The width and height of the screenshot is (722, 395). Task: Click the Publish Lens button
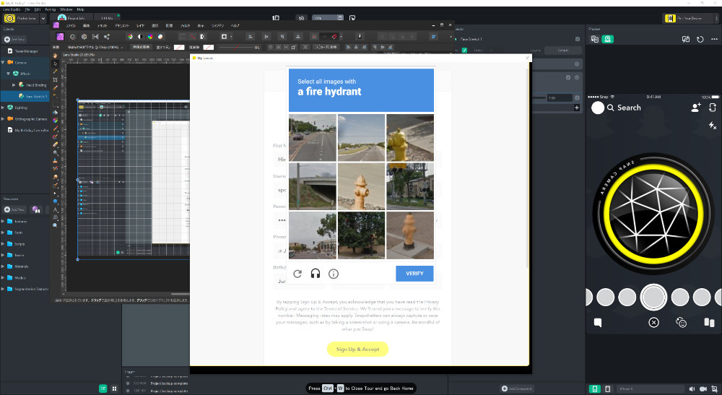[x=21, y=19]
